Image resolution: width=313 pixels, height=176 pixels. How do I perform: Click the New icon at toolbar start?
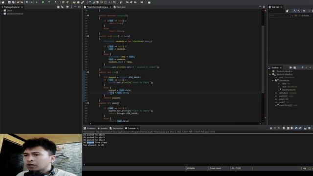[3, 2]
